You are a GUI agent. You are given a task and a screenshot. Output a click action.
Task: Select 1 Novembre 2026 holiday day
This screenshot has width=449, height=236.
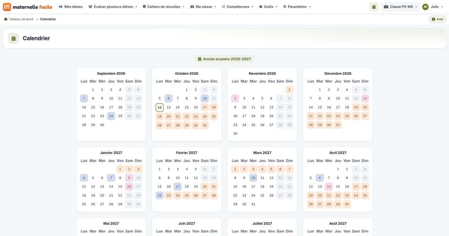coord(289,89)
